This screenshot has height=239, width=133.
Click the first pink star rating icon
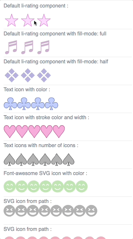[x=12, y=20]
